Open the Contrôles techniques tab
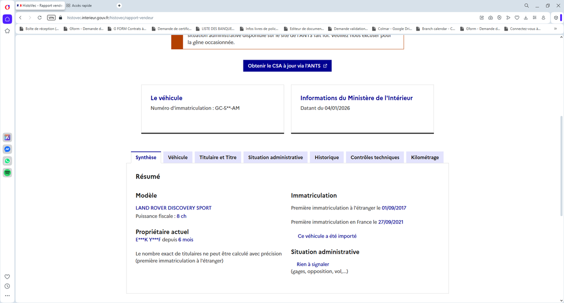This screenshot has width=564, height=303. click(375, 157)
